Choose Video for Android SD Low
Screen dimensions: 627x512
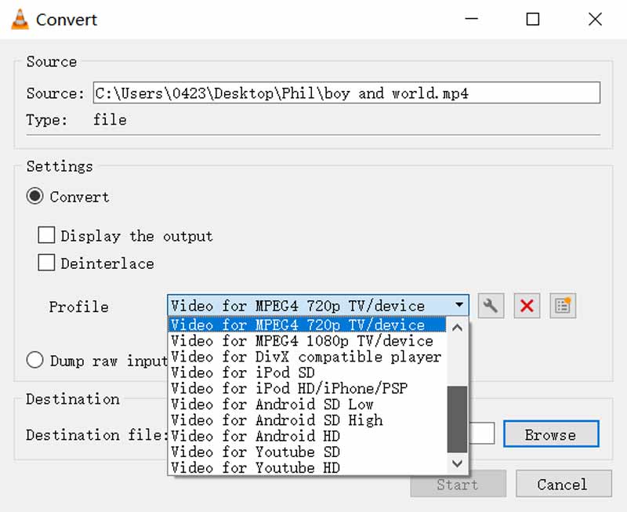[306, 404]
